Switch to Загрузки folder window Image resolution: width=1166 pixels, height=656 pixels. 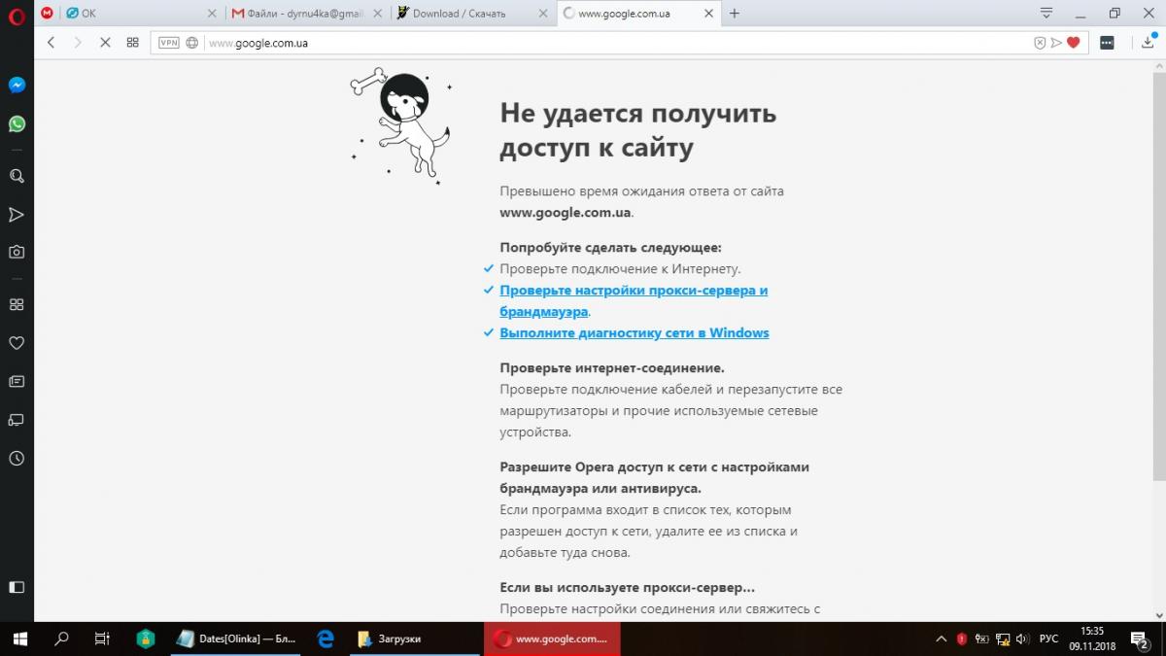tap(415, 639)
